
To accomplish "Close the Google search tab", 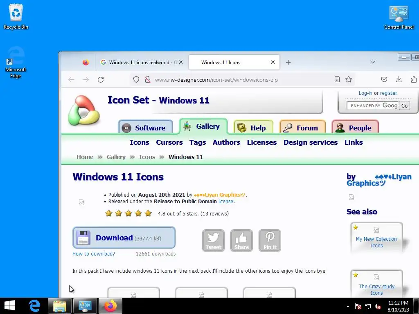I will 181,62.
